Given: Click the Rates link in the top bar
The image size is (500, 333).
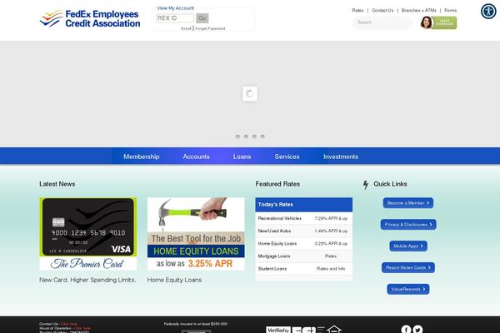Looking at the screenshot, I should (357, 11).
